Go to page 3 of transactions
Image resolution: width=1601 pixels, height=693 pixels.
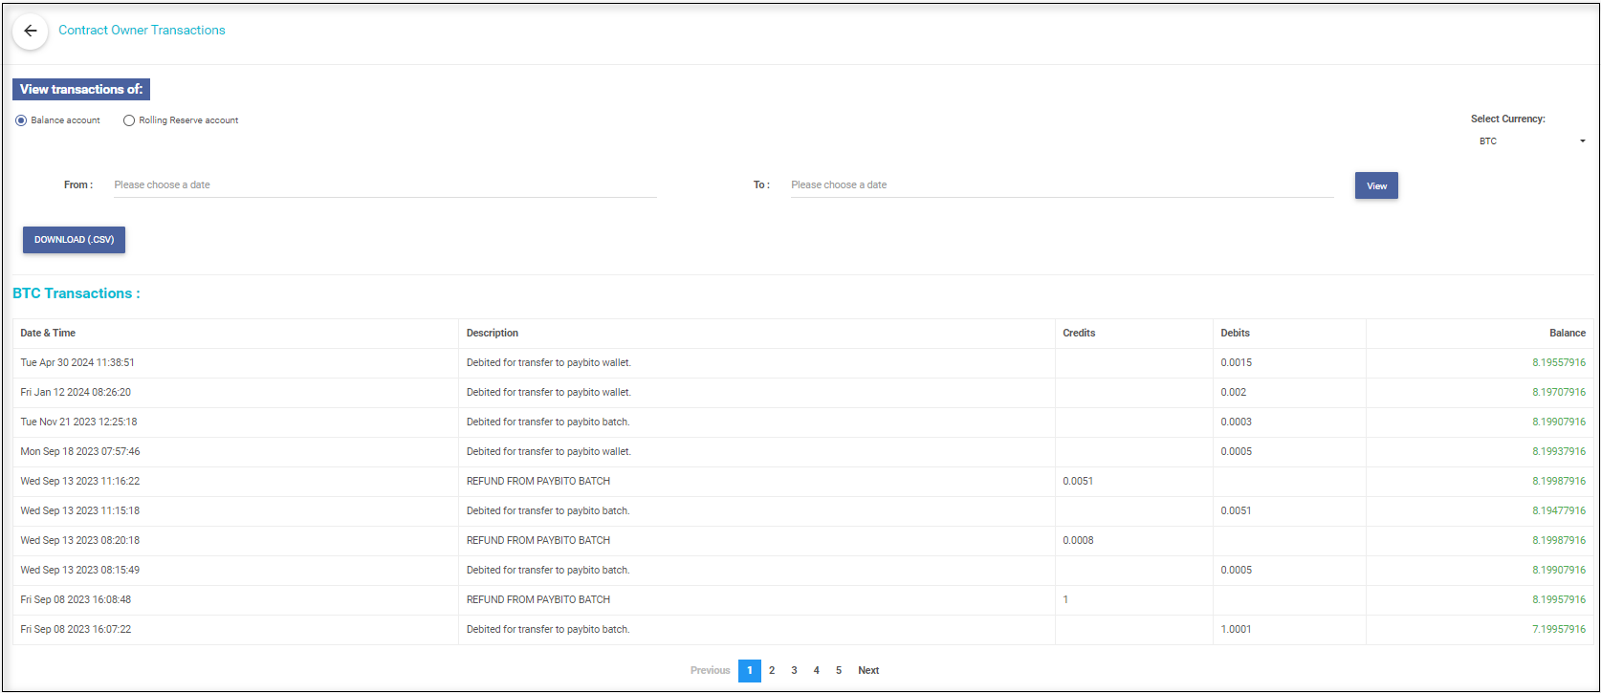[x=794, y=670]
